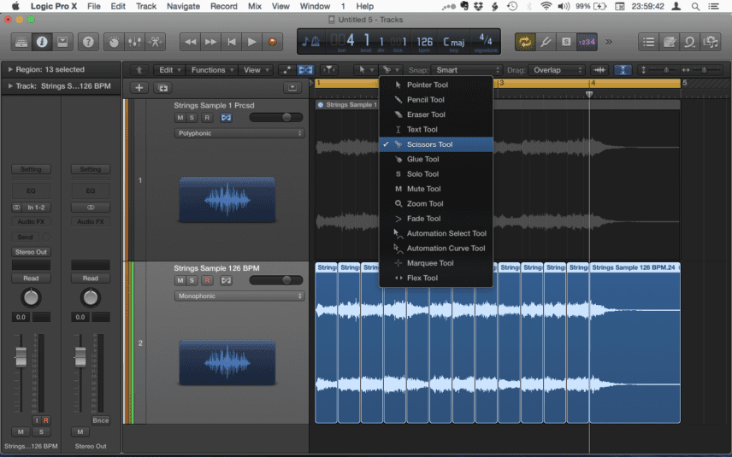
Task: Click the Add Track plus button
Action: [139, 88]
